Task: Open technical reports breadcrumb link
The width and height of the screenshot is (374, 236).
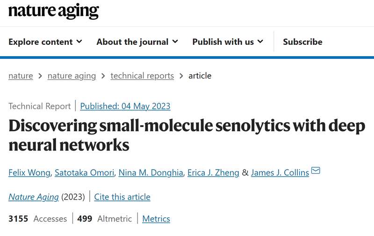Action: tap(142, 76)
